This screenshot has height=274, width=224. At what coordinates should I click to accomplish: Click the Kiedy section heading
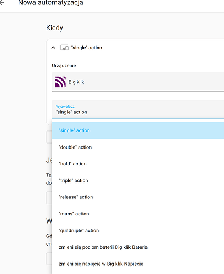click(54, 28)
